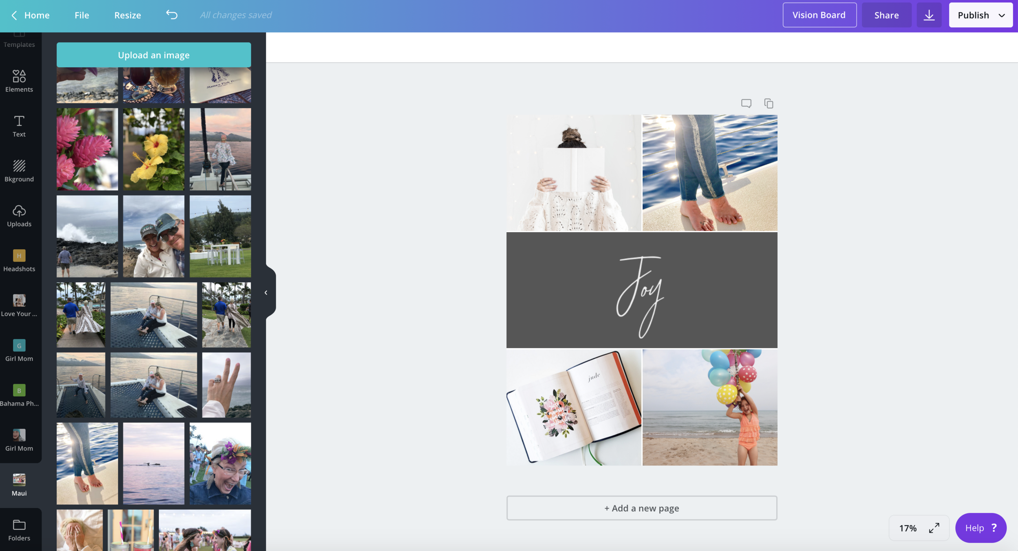This screenshot has height=551, width=1018.
Task: Open the Bkground panel
Action: click(x=19, y=171)
